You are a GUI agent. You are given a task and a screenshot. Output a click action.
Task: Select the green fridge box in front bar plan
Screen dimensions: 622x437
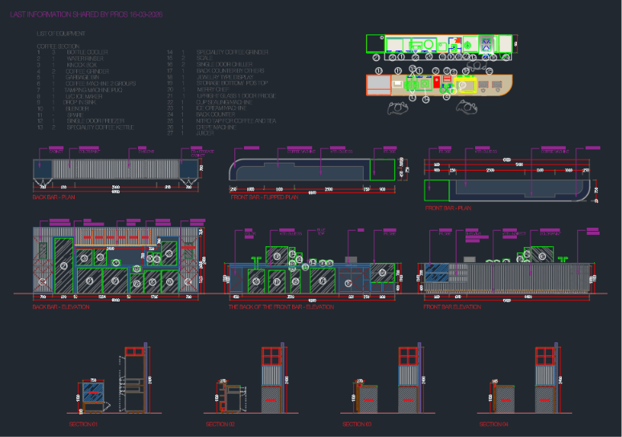point(437,190)
